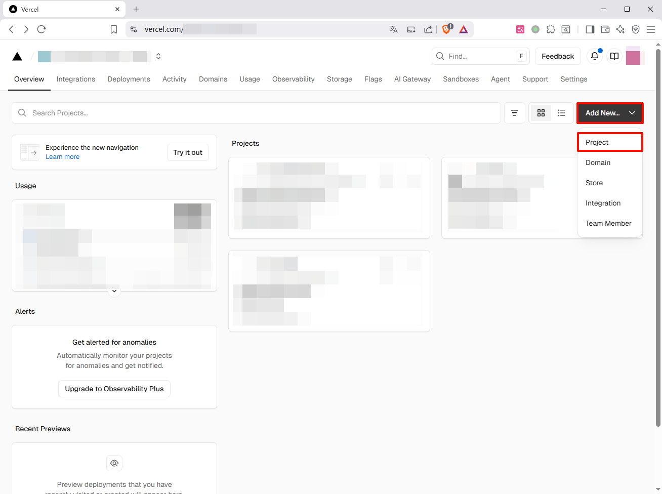Image resolution: width=662 pixels, height=494 pixels.
Task: Open Brave Shields lion icon
Action: pyautogui.click(x=447, y=29)
